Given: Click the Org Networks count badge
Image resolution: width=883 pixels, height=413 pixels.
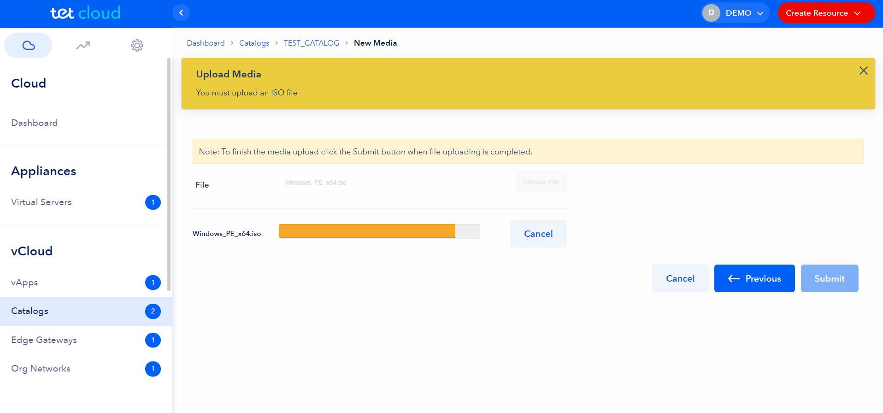Looking at the screenshot, I should click(x=153, y=369).
